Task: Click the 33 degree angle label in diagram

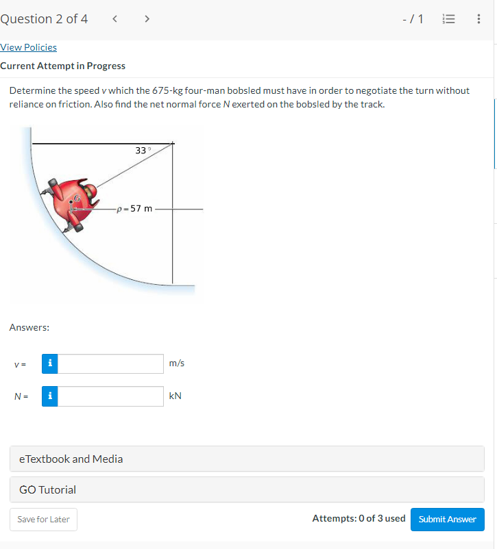Action: point(143,151)
